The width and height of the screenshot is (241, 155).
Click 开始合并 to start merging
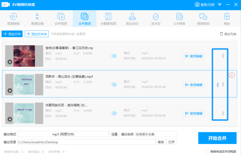coord(217,138)
